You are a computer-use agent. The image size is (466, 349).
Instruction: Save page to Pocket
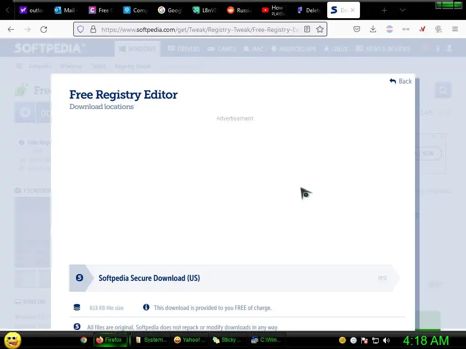click(x=357, y=29)
